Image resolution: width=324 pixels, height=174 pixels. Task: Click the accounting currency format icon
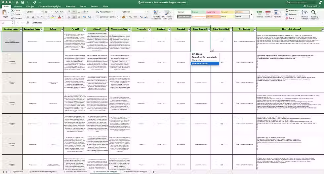coord(124,17)
